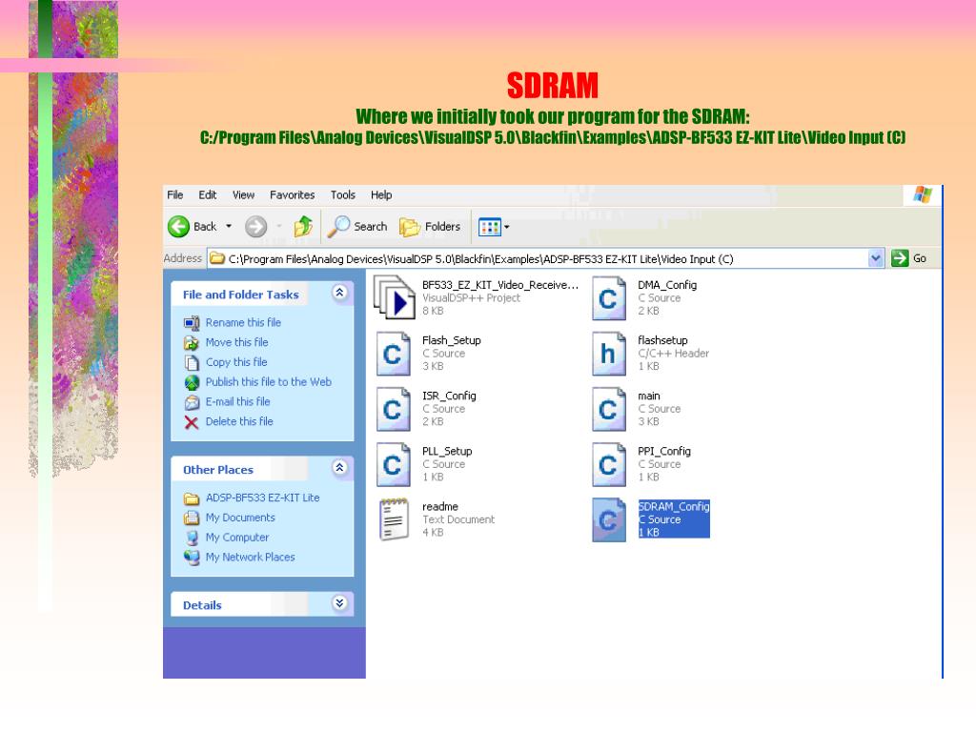
Task: Click the BF533_EZ_KIT_Video_Receive file name
Action: [x=500, y=285]
